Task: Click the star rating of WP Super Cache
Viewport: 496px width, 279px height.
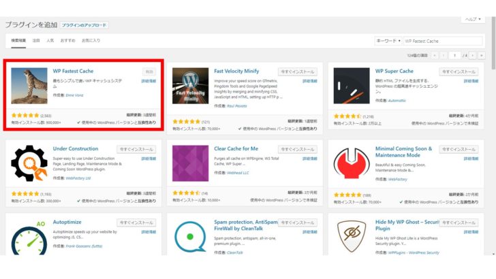Action: tap(347, 116)
